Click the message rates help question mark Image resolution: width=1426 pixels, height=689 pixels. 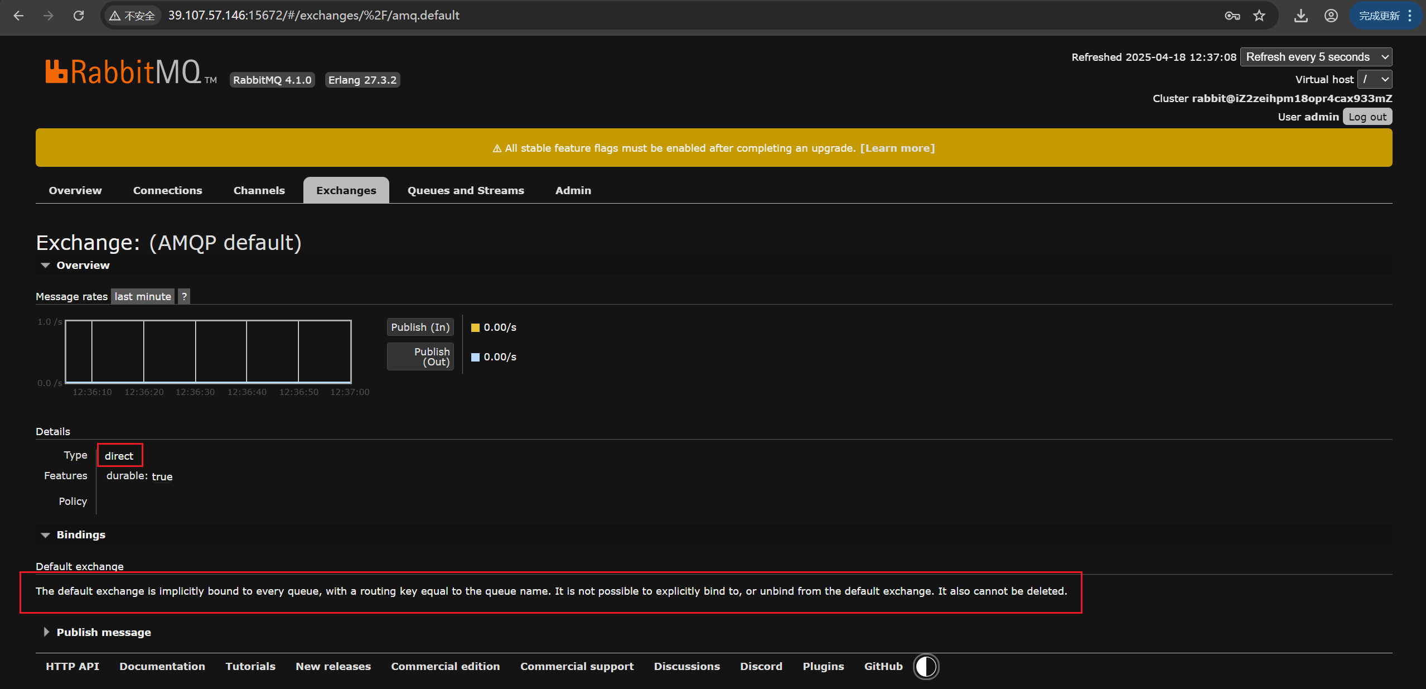(x=184, y=296)
